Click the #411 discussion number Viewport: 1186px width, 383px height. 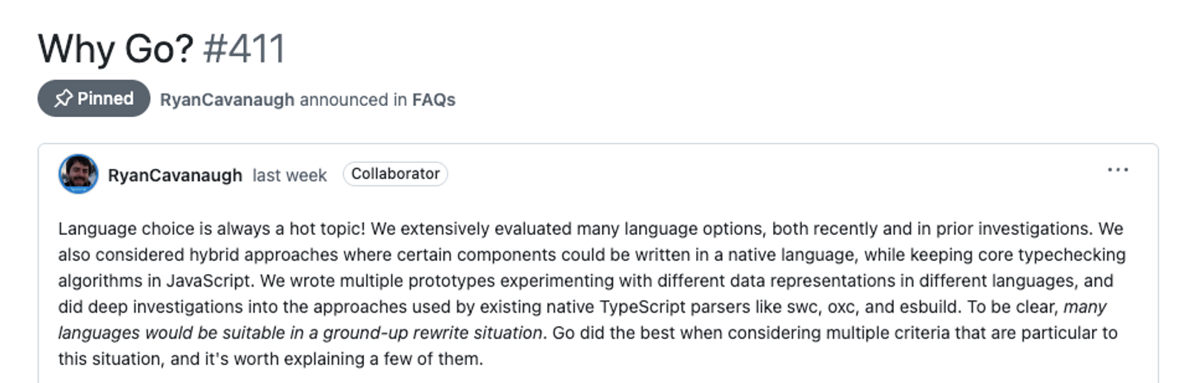coord(244,49)
